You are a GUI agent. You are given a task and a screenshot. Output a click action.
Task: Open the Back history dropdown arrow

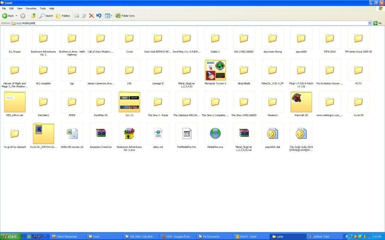(x=17, y=16)
